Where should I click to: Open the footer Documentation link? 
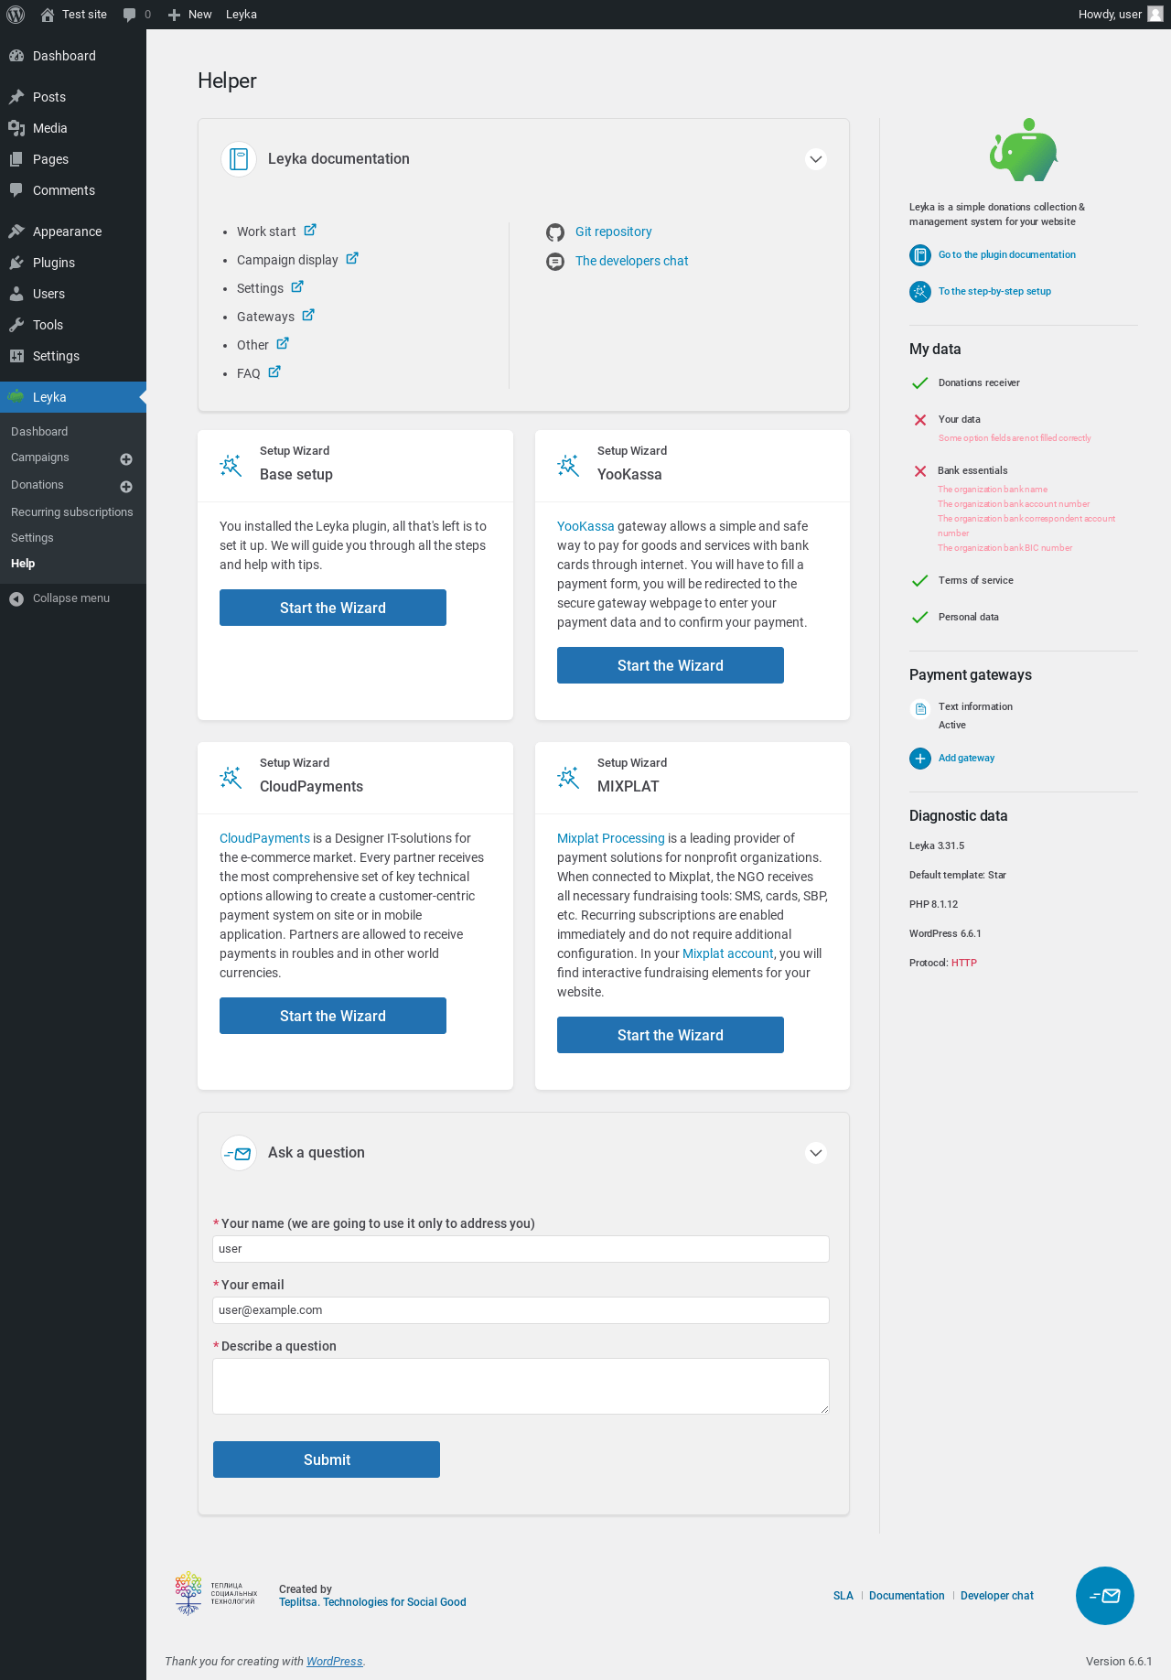pyautogui.click(x=907, y=1596)
